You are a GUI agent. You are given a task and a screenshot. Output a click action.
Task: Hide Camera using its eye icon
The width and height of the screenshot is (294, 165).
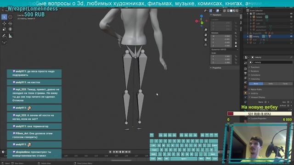tap(291, 17)
